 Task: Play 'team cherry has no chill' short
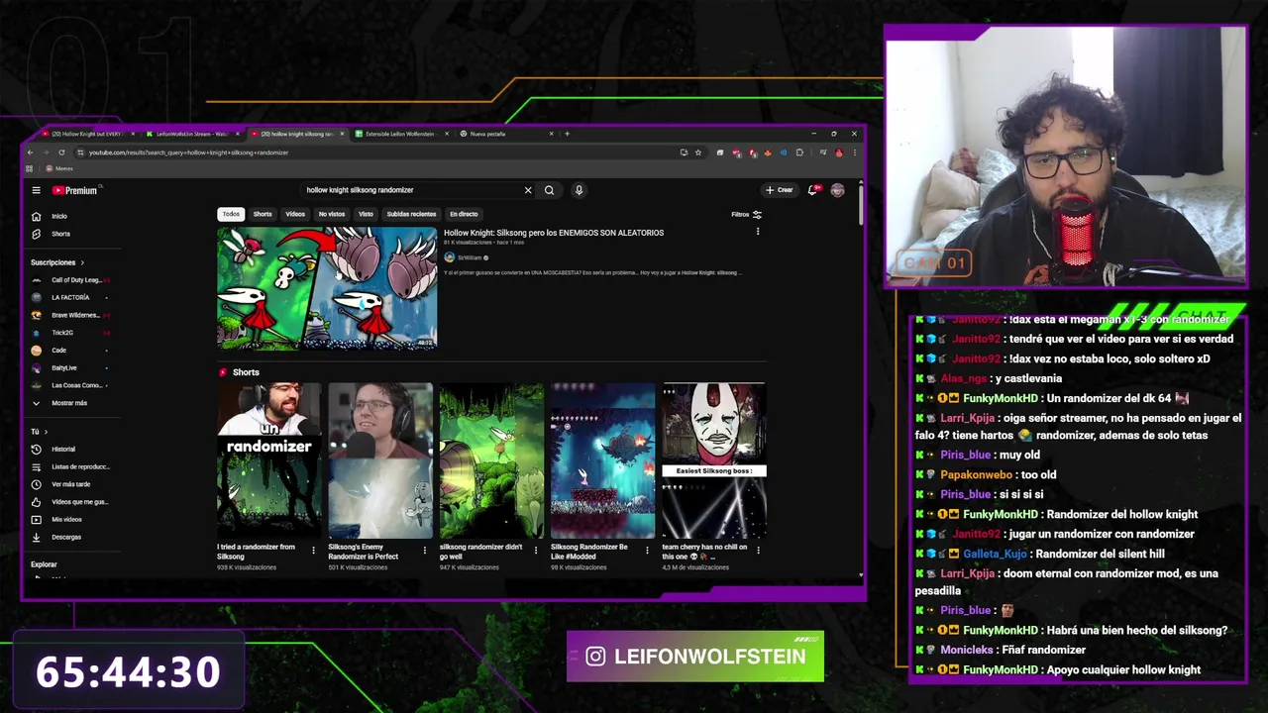(x=714, y=459)
